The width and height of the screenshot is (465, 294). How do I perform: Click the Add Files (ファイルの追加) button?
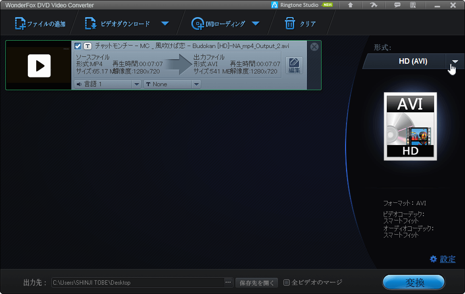[40, 24]
